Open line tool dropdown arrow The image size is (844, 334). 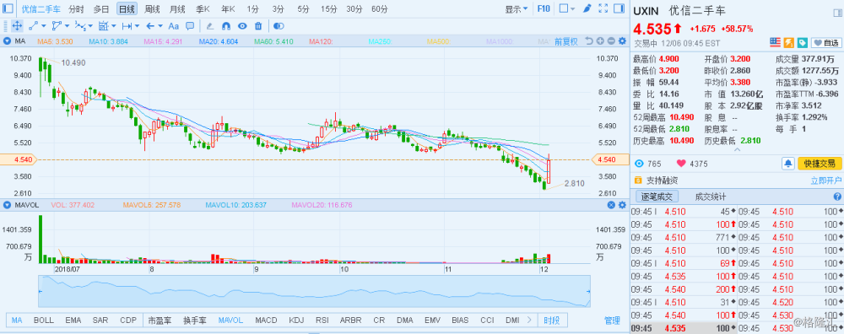[44, 26]
